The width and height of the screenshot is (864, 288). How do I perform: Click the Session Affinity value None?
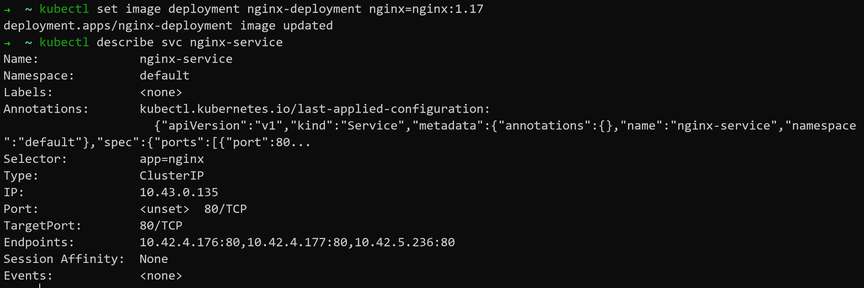click(x=154, y=259)
